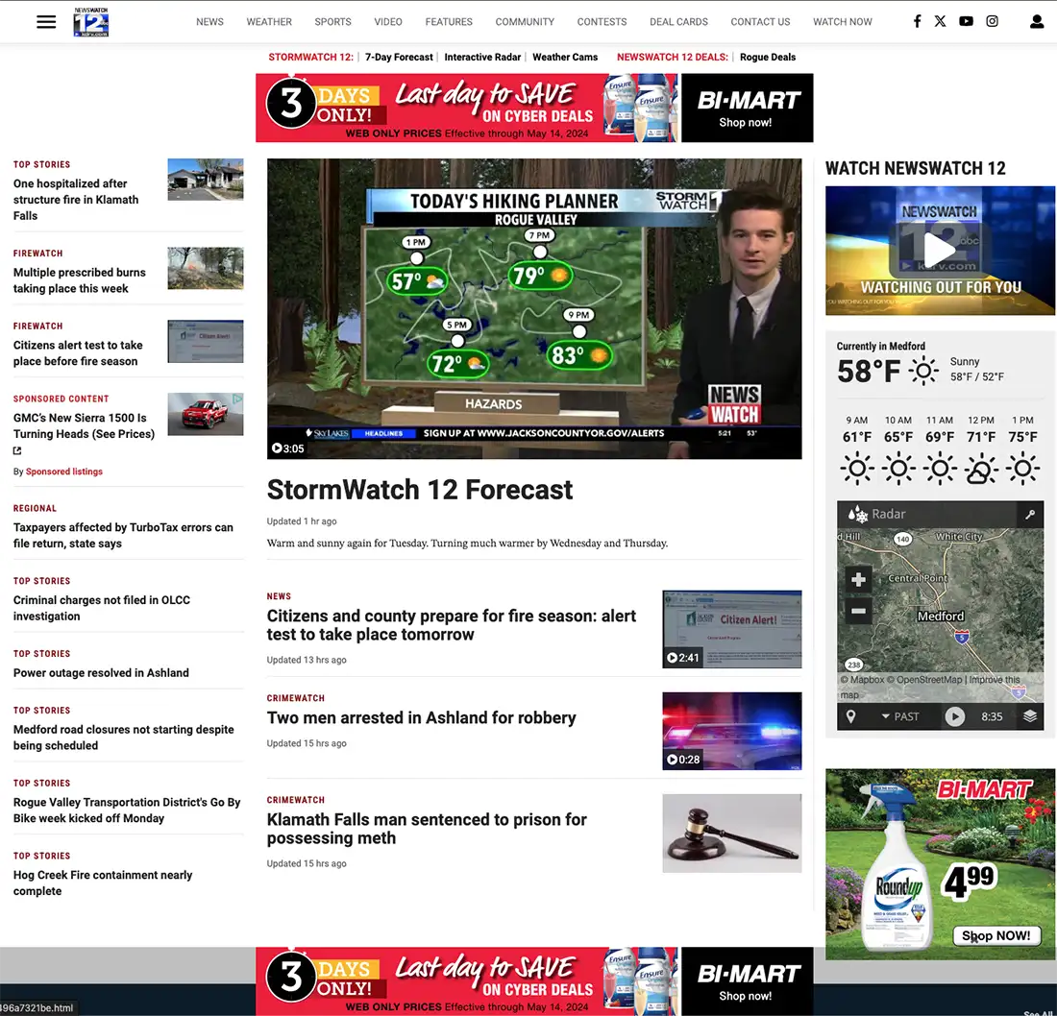Click the 58°F current Medford temperature

tap(869, 372)
